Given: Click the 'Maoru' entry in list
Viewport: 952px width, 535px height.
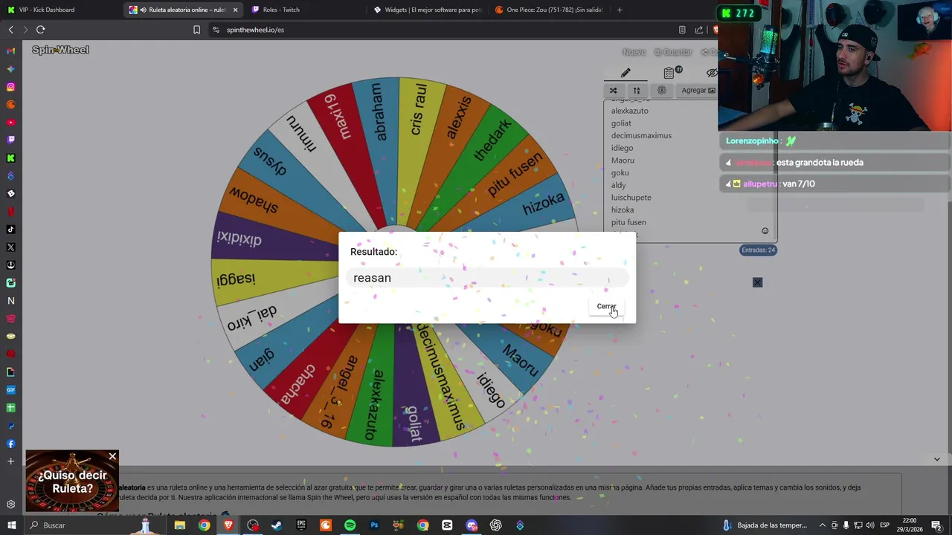Looking at the screenshot, I should (x=623, y=160).
